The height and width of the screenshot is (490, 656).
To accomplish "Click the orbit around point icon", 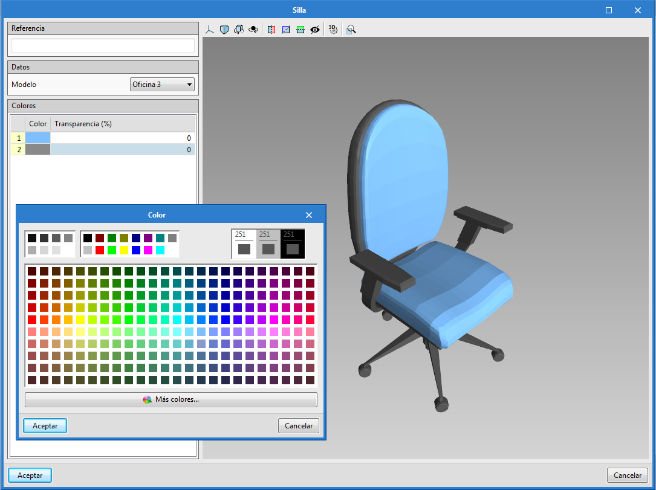I will tap(253, 29).
